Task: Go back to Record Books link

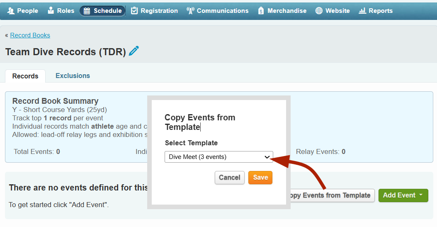Action: click(30, 35)
